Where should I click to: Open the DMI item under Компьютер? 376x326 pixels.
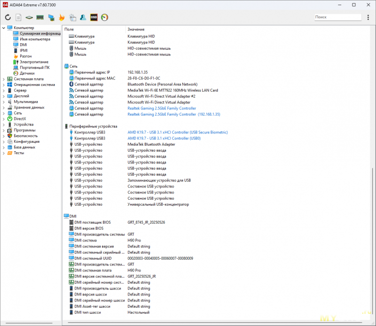point(23,45)
